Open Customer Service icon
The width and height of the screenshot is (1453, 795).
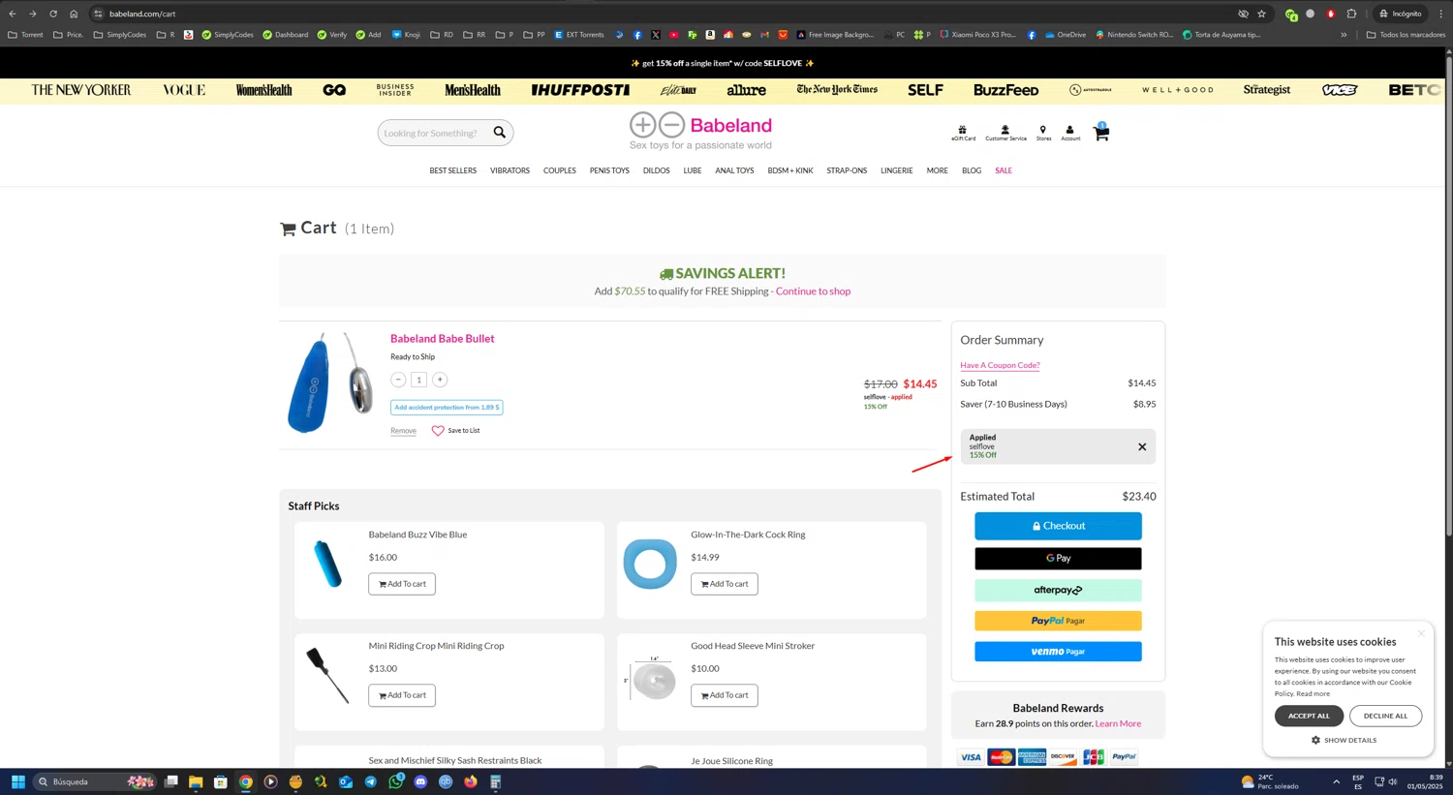click(x=1005, y=133)
